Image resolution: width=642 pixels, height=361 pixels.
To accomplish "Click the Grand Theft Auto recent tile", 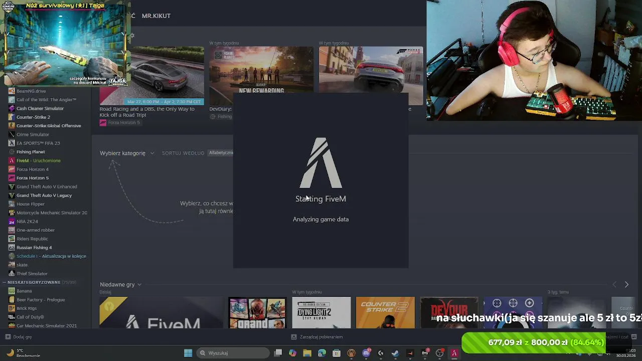I will click(257, 312).
